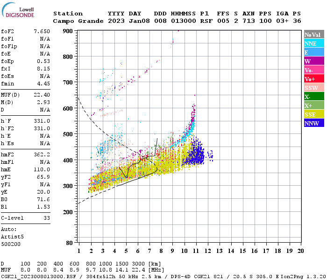Select the W purple legend swatch
Image resolution: width=327 pixels, height=280 pixels.
coord(314,61)
